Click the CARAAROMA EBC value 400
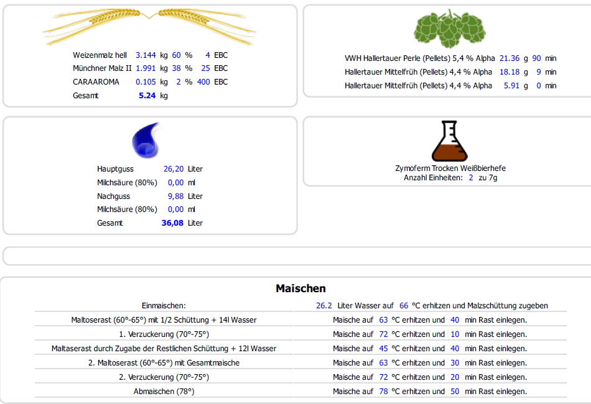 click(203, 82)
